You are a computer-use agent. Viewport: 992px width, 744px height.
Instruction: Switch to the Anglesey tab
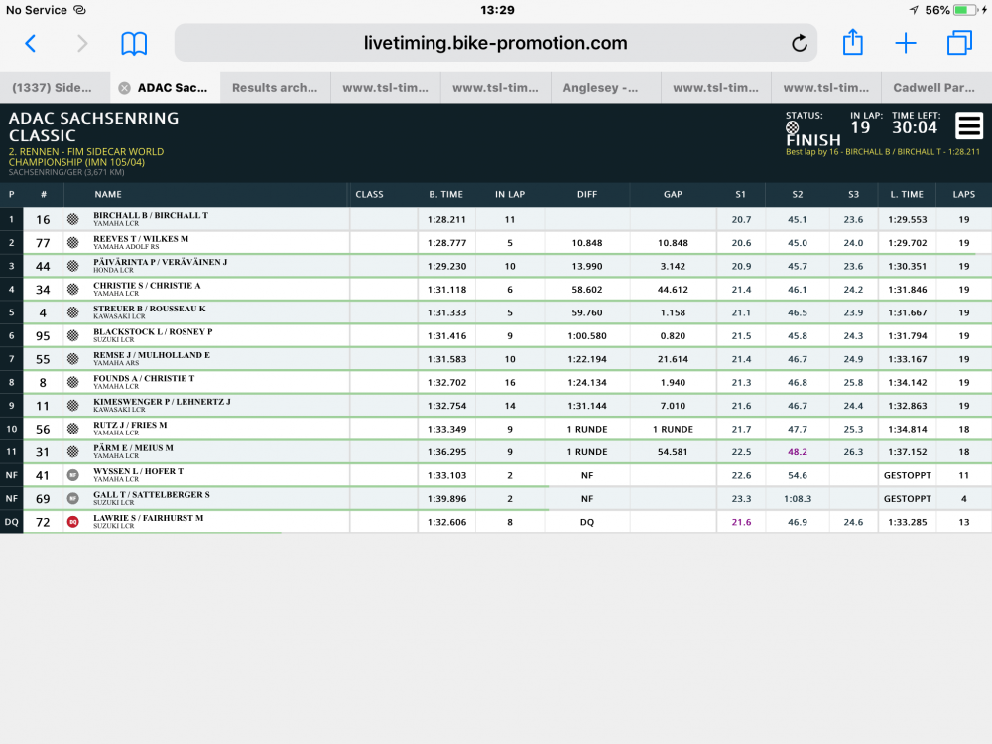(x=605, y=88)
